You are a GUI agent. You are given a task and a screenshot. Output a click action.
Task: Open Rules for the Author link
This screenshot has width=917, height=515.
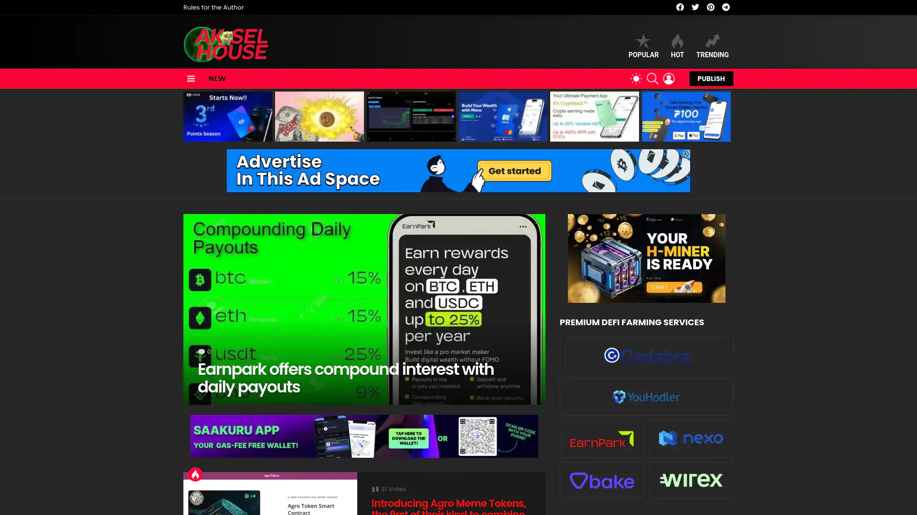[x=213, y=7]
